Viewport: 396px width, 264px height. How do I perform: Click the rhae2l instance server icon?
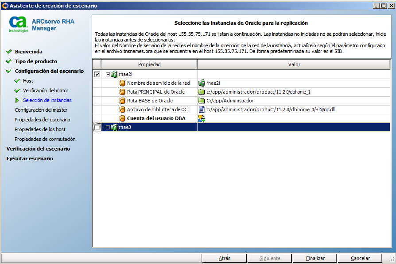pos(114,74)
